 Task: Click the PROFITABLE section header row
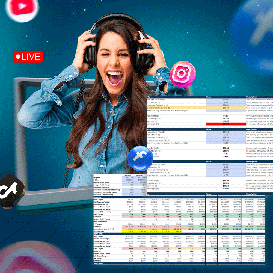tap(179, 263)
